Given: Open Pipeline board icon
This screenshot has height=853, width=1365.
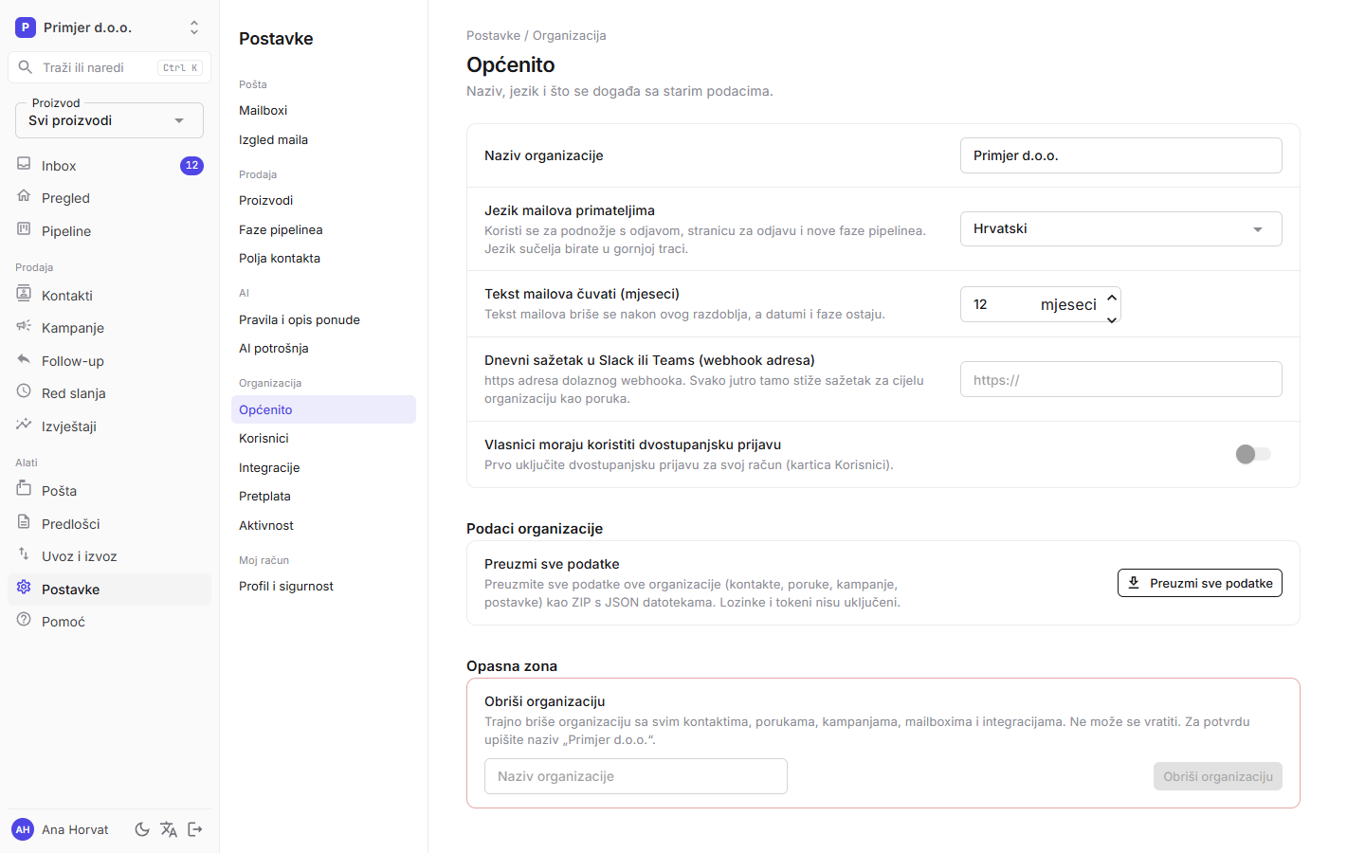Looking at the screenshot, I should click(x=24, y=229).
